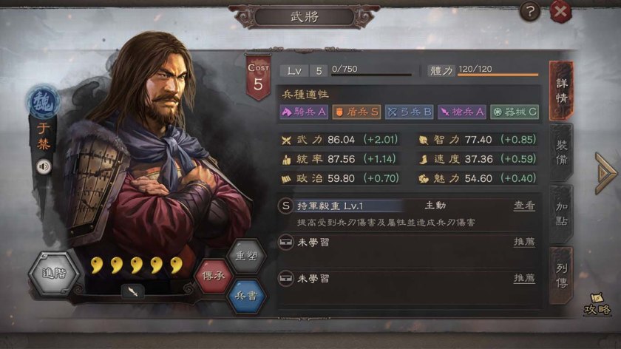Image resolution: width=621 pixels, height=349 pixels.
Task: Click 推薦 for the second unlearned skill
Action: [x=524, y=278]
